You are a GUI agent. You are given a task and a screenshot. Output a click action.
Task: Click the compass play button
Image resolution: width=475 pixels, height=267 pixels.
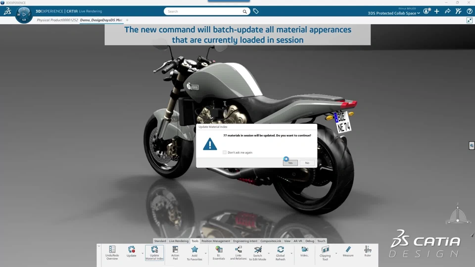pos(24,14)
